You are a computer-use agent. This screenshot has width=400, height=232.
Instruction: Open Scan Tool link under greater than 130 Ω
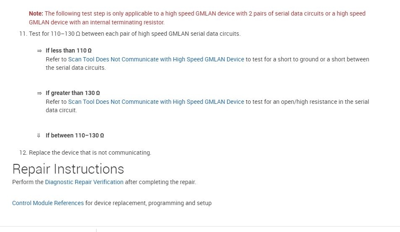point(156,102)
